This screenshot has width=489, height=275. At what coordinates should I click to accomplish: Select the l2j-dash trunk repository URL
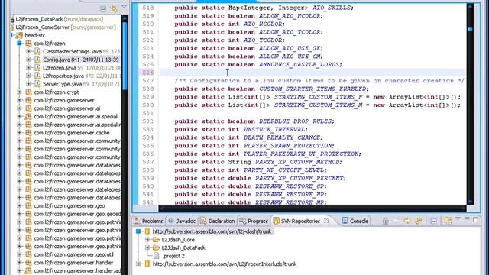[212, 231]
